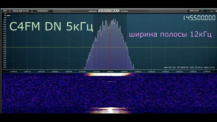Click the 145465 label on frequency axis
Screen dimensions: 217x122
point(14,72)
